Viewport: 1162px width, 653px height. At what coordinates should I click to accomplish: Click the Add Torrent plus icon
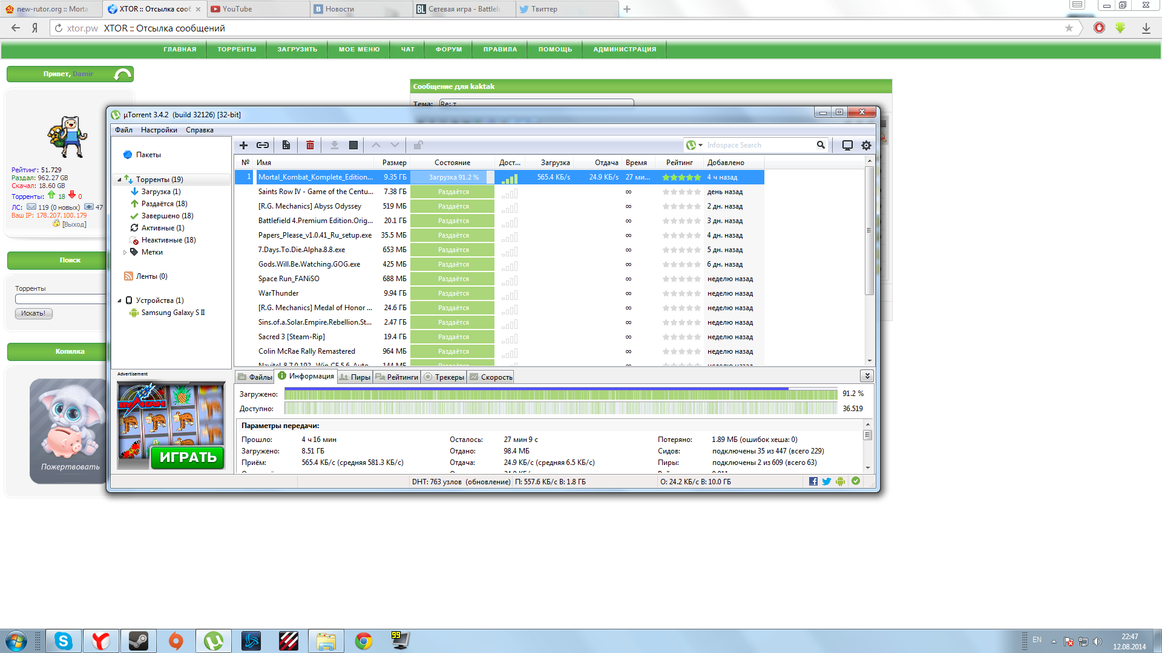pyautogui.click(x=243, y=145)
